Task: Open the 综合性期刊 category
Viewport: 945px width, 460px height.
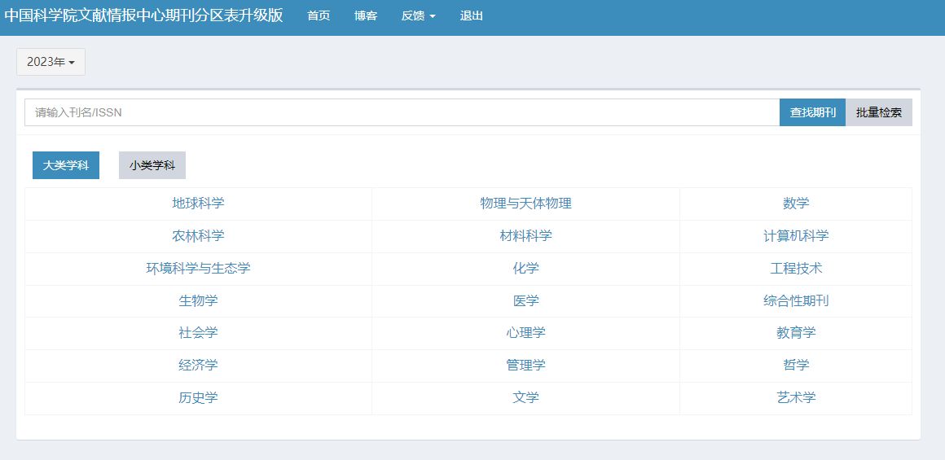Action: (x=796, y=301)
